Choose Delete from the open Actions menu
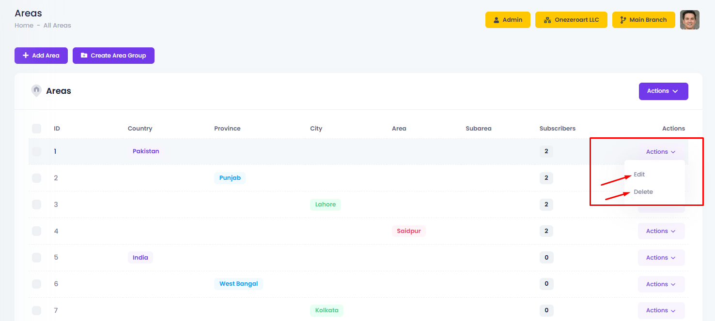 643,192
